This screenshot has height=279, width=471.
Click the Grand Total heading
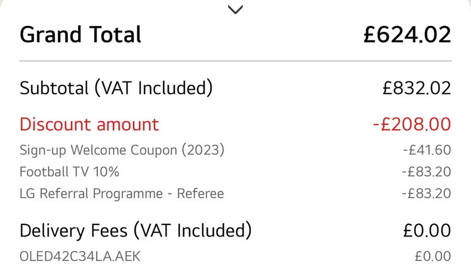(x=81, y=35)
